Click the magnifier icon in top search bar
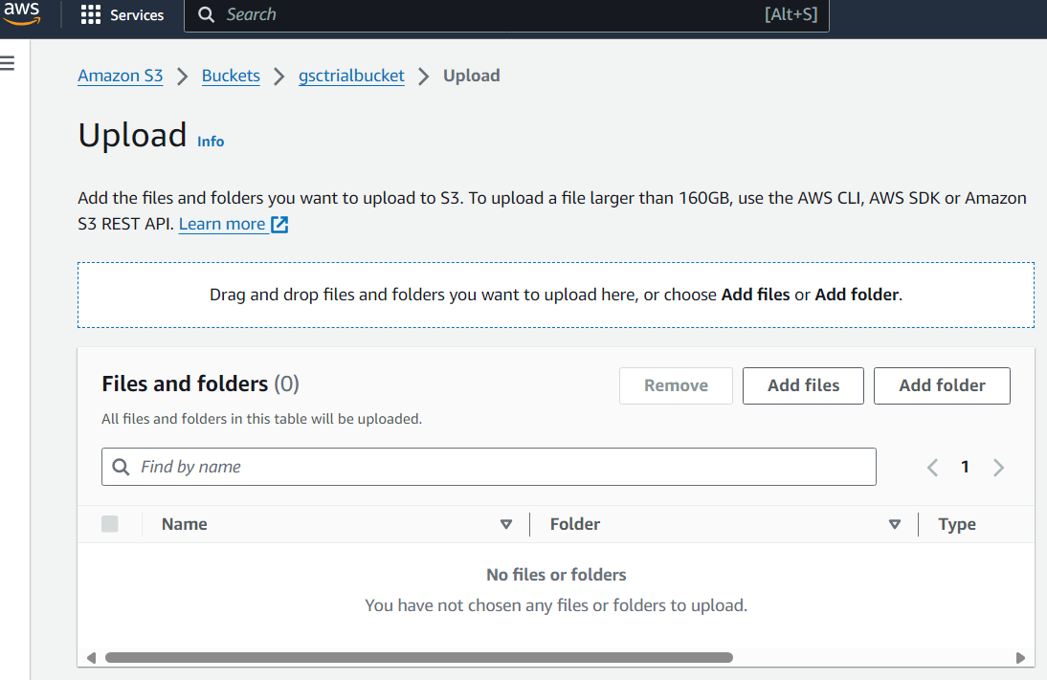The height and width of the screenshot is (680, 1047). [207, 14]
